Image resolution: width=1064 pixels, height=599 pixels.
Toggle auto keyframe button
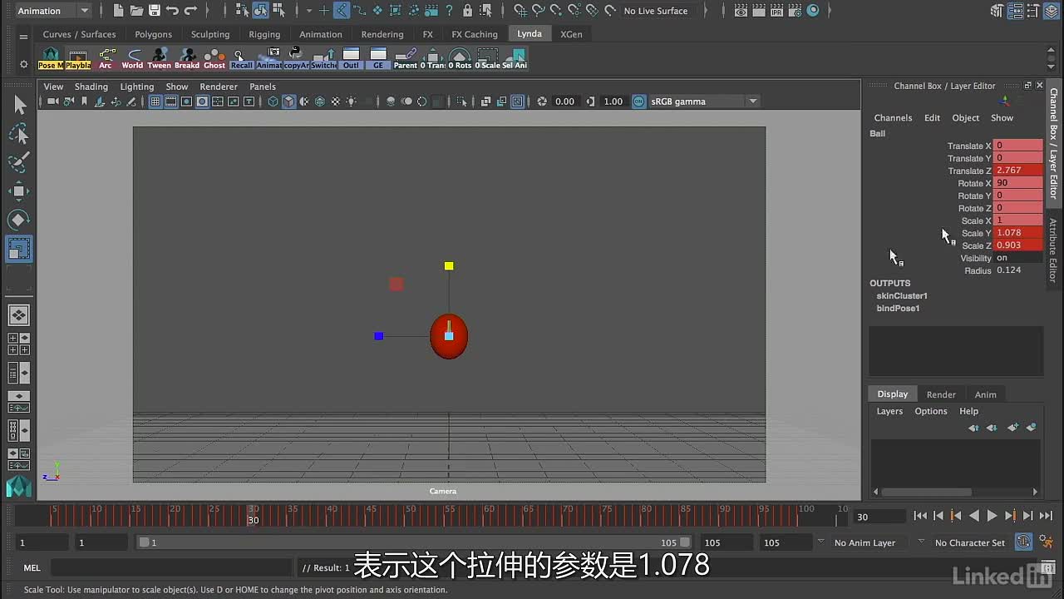pos(1023,542)
